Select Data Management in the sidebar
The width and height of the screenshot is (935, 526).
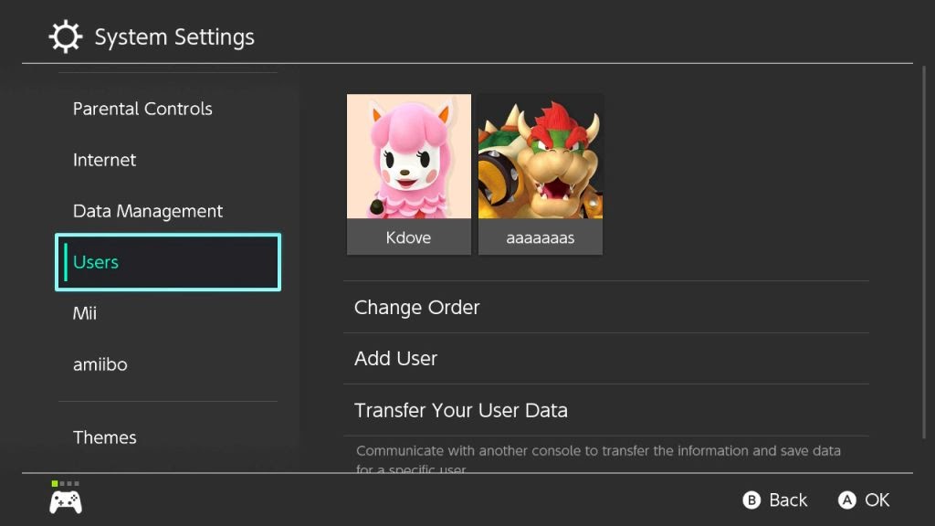(148, 211)
